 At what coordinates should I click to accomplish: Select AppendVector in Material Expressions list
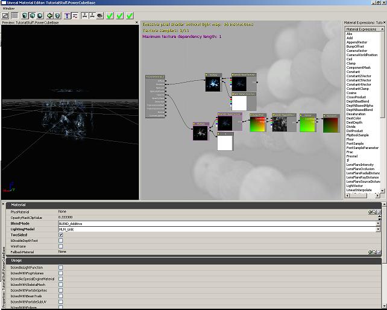pos(357,42)
